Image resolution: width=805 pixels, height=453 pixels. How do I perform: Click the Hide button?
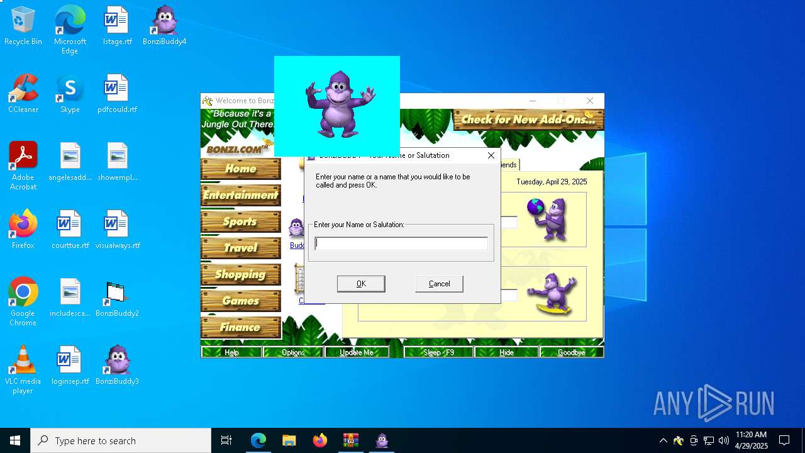506,352
